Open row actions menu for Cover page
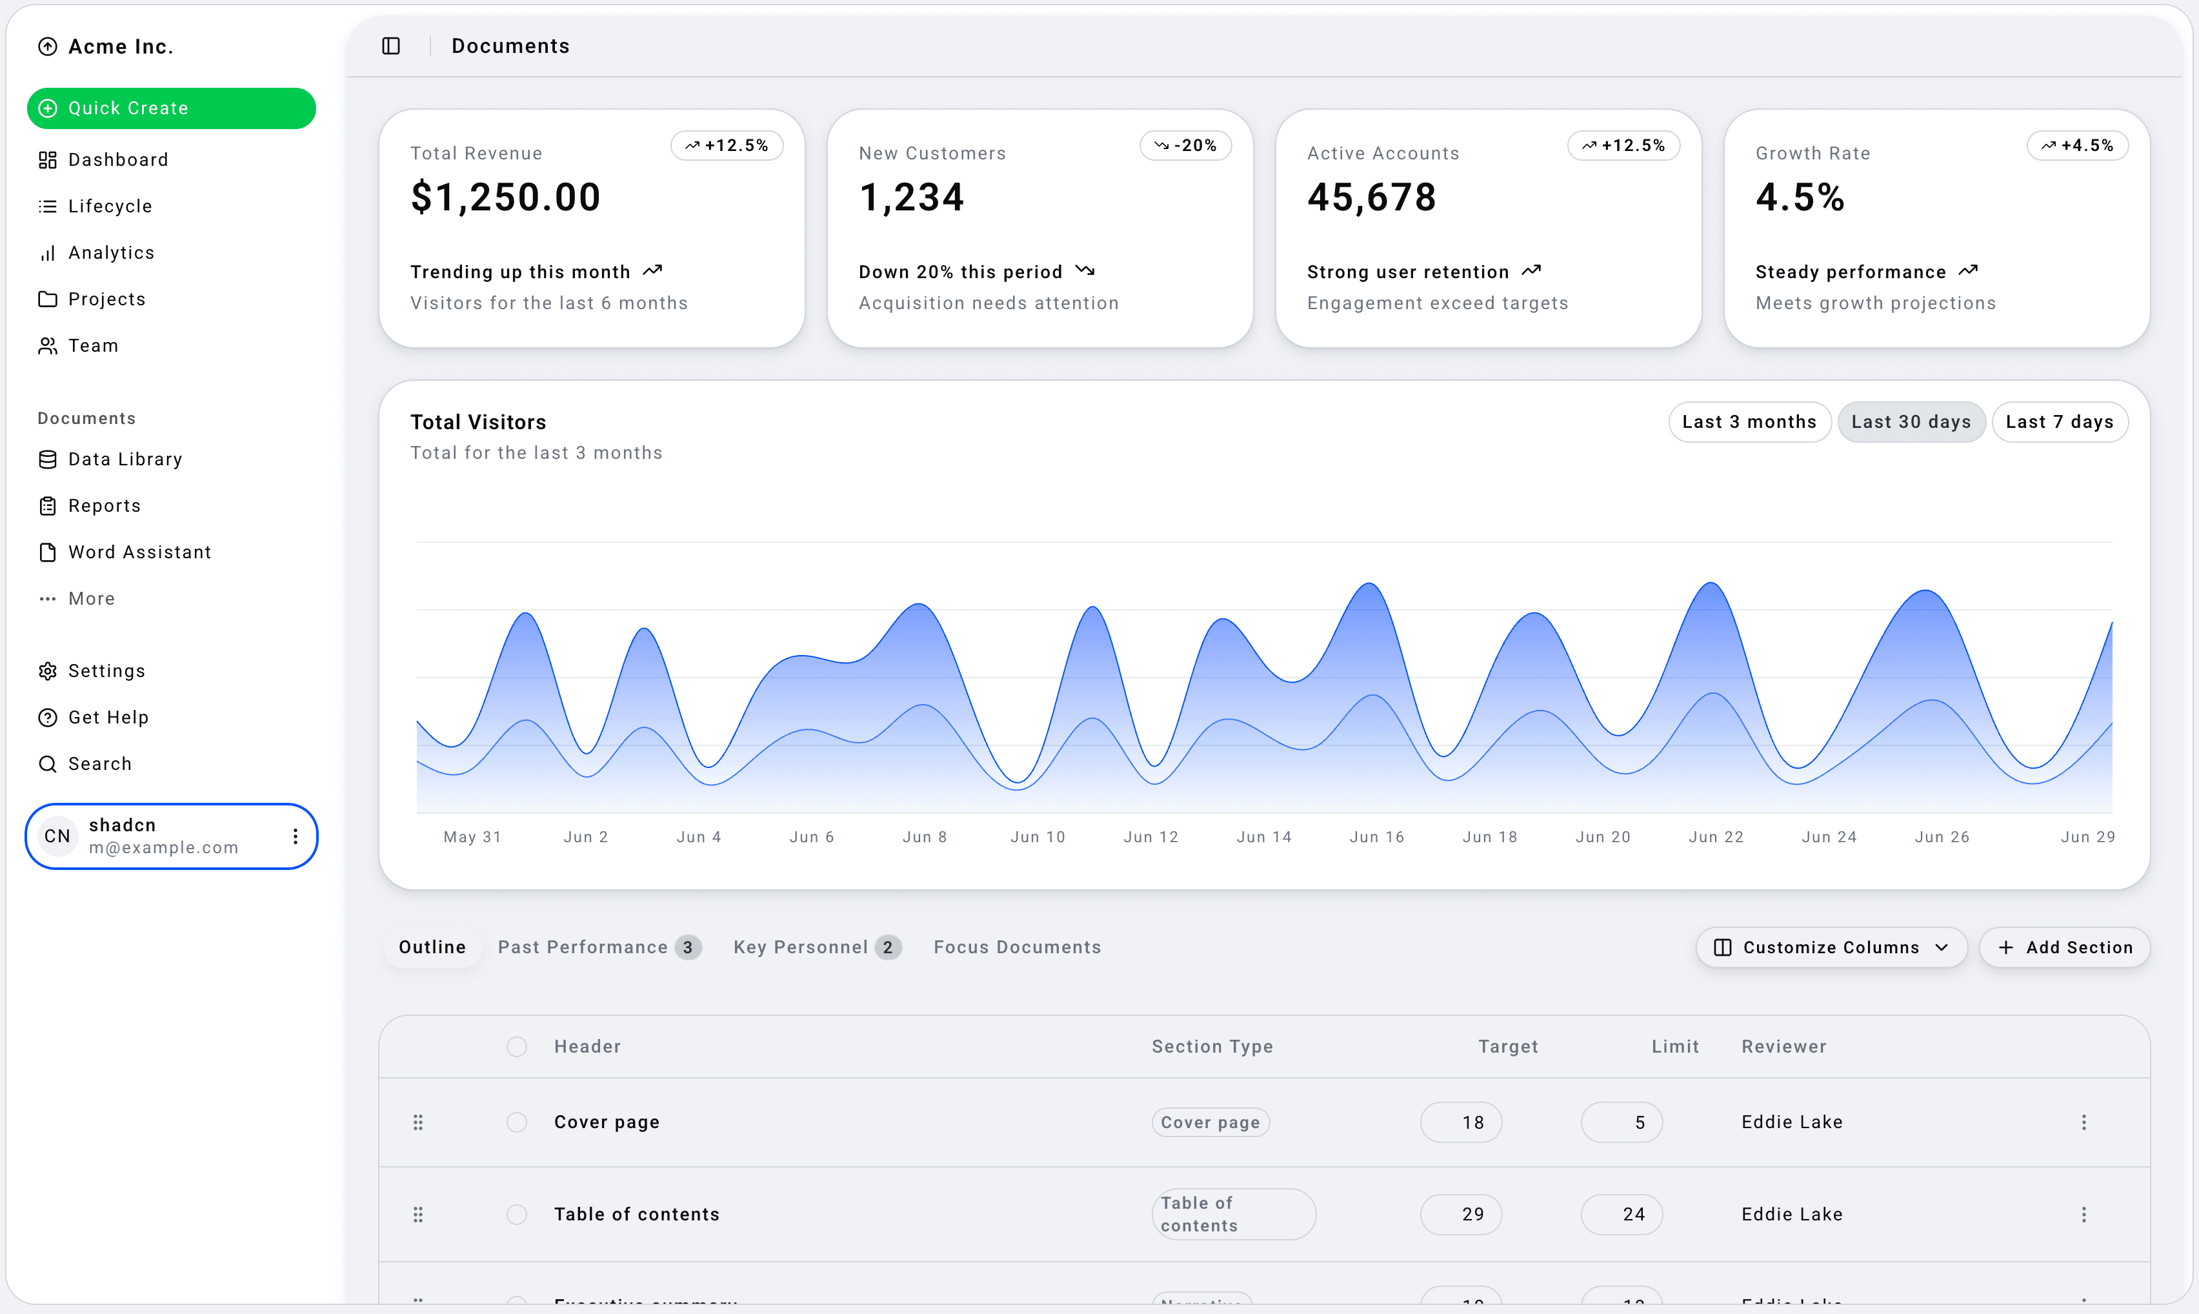Viewport: 2199px width, 1314px height. click(x=2083, y=1123)
